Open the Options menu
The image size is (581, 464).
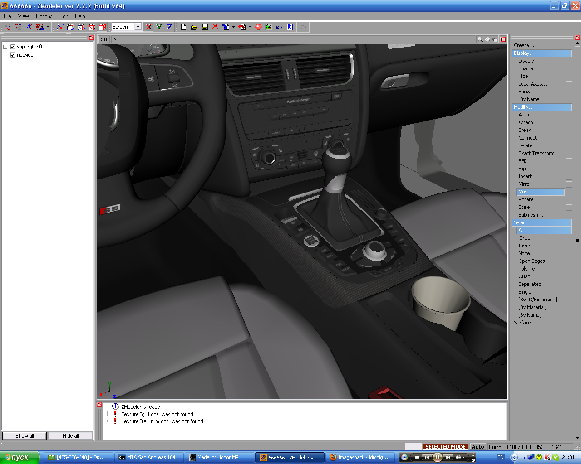tap(44, 16)
